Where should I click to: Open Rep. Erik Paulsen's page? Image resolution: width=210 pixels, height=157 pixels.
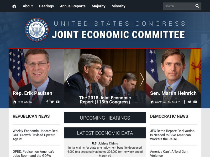[x=32, y=93]
